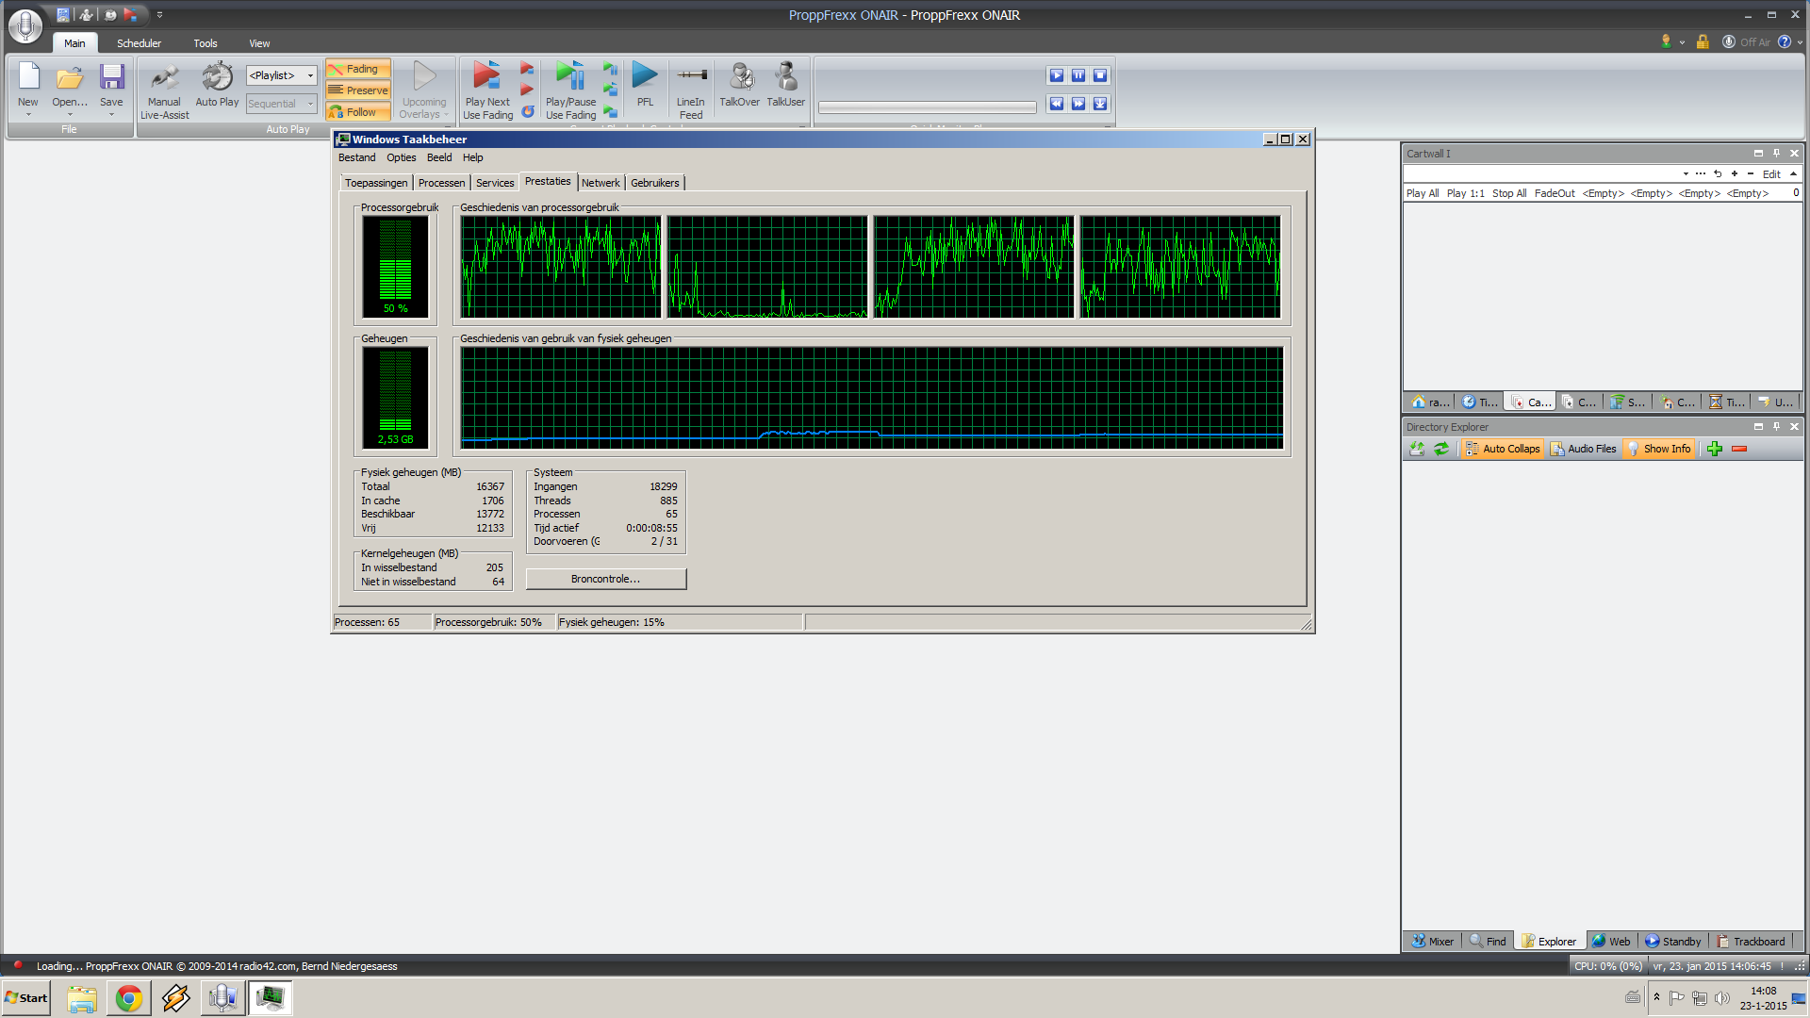
Task: Click the Save disk icon in the ribbon
Action: click(x=111, y=77)
